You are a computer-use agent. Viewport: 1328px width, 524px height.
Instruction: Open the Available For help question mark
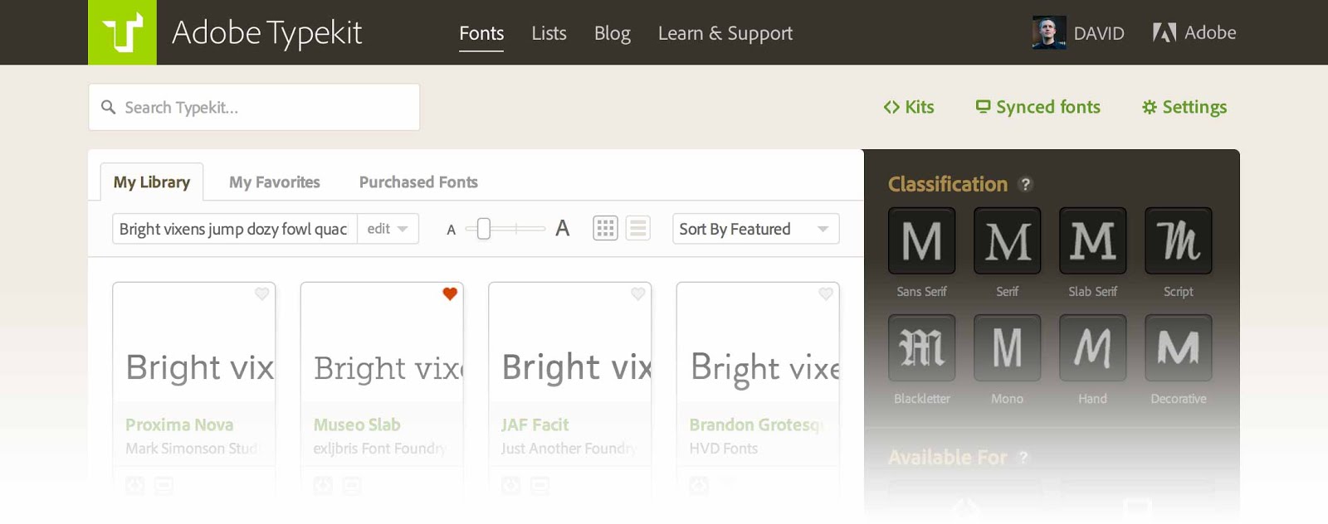[x=1023, y=457]
